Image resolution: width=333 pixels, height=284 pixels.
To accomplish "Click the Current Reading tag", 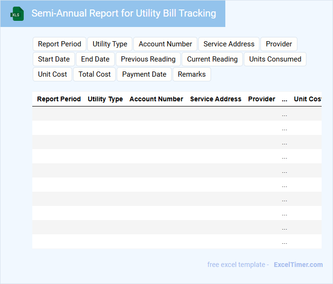I will [212, 59].
